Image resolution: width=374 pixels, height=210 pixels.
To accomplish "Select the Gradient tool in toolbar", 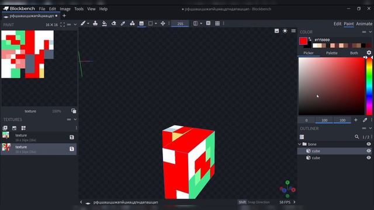I will coord(141,23).
